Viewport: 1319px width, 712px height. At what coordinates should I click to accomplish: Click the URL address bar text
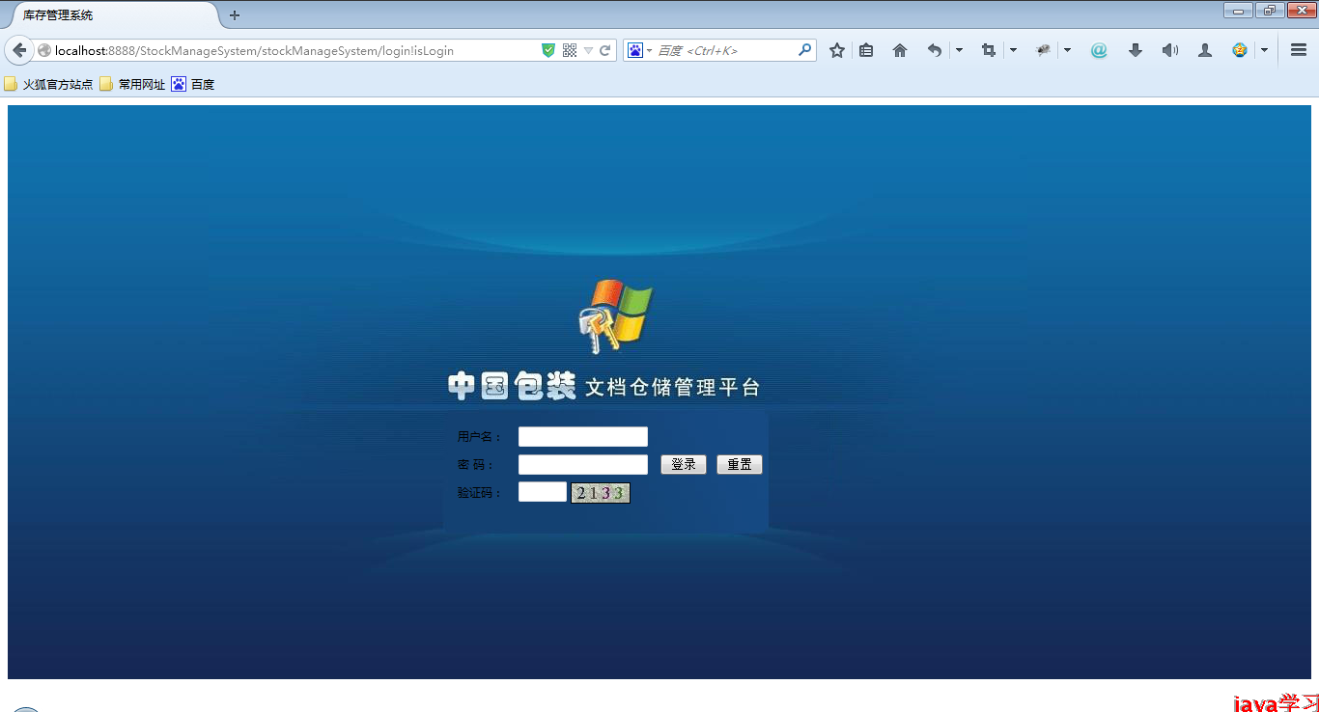pyautogui.click(x=254, y=50)
